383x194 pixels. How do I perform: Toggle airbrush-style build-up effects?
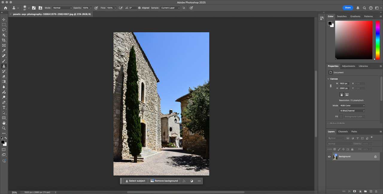120,8
